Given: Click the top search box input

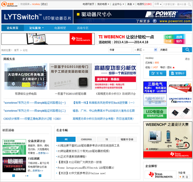Looking at the screenshot, I should point(175,4).
